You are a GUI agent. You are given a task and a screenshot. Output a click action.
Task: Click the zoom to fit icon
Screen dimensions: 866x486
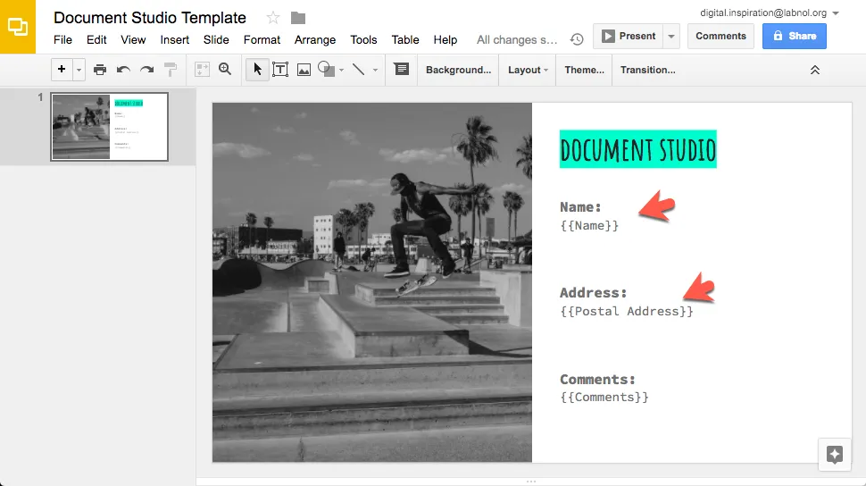click(x=202, y=70)
